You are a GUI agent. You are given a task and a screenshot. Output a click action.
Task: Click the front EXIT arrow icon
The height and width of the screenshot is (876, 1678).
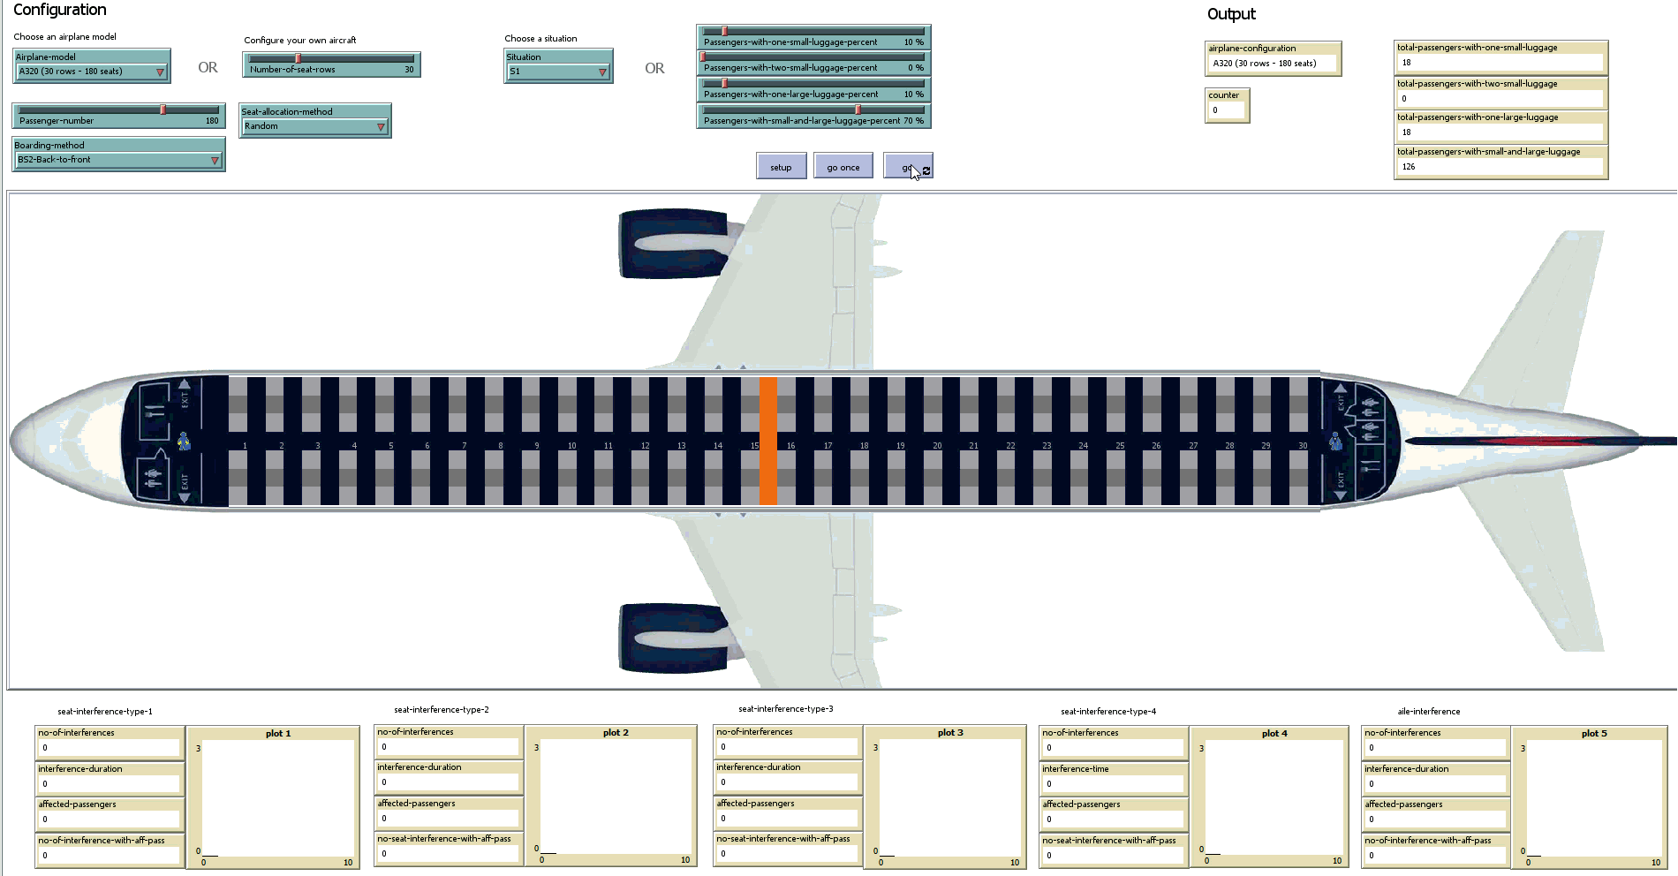click(x=185, y=387)
